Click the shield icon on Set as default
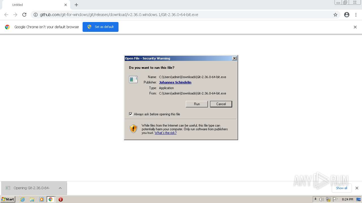The width and height of the screenshot is (362, 203). pos(89,27)
